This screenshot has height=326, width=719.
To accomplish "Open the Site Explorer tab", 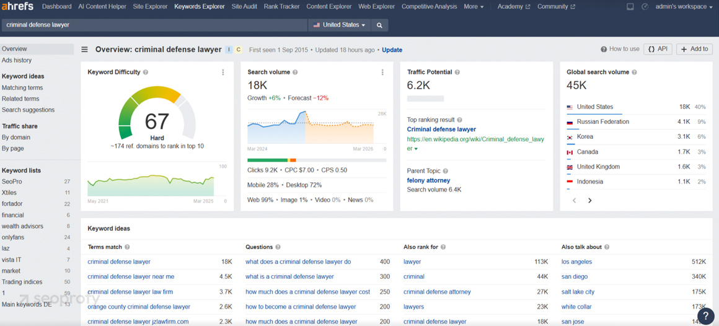I will pos(150,7).
